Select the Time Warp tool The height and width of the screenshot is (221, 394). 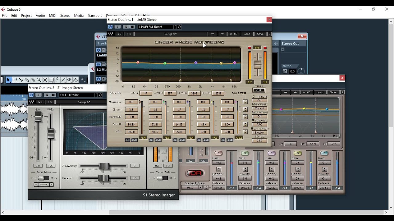pos(51,80)
